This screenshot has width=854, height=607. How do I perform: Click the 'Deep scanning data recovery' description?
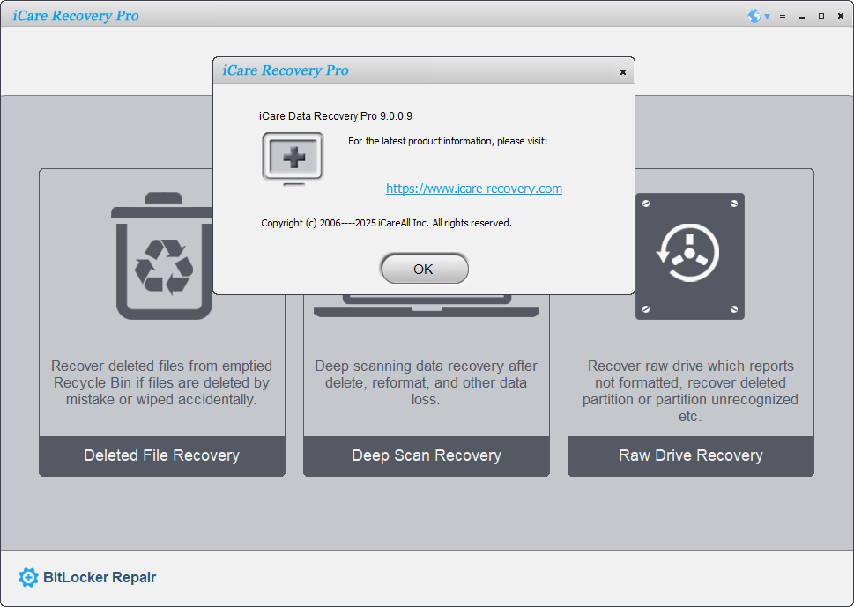[427, 382]
